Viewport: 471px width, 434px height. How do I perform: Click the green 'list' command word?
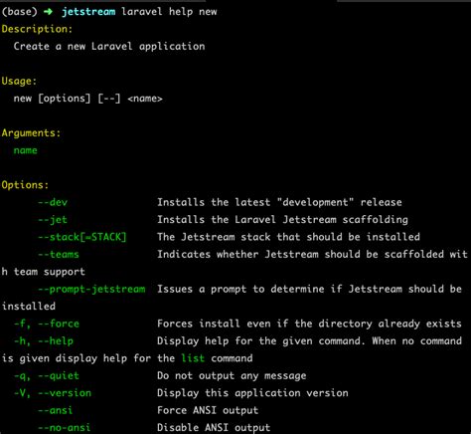[x=193, y=358]
